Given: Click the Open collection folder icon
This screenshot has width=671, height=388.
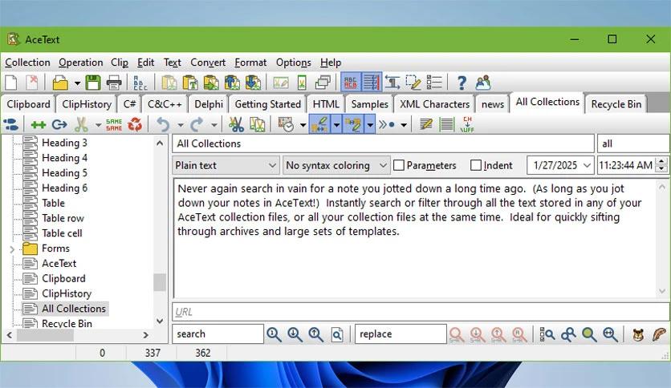Looking at the screenshot, I should (x=60, y=83).
